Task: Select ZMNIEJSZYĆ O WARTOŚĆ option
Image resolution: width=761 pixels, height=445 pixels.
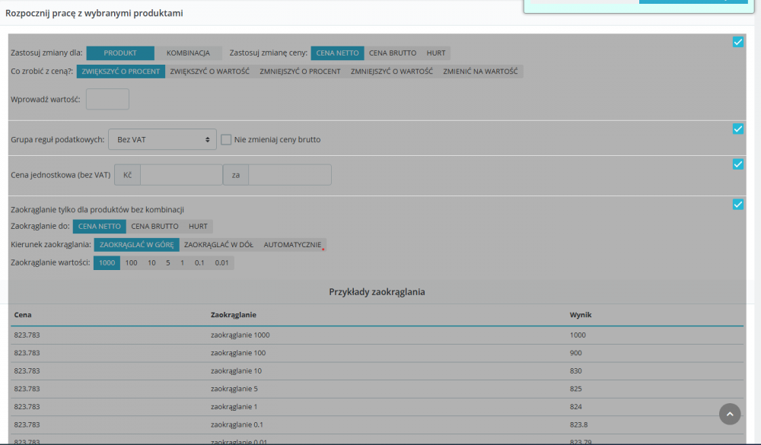Action: pyautogui.click(x=392, y=72)
